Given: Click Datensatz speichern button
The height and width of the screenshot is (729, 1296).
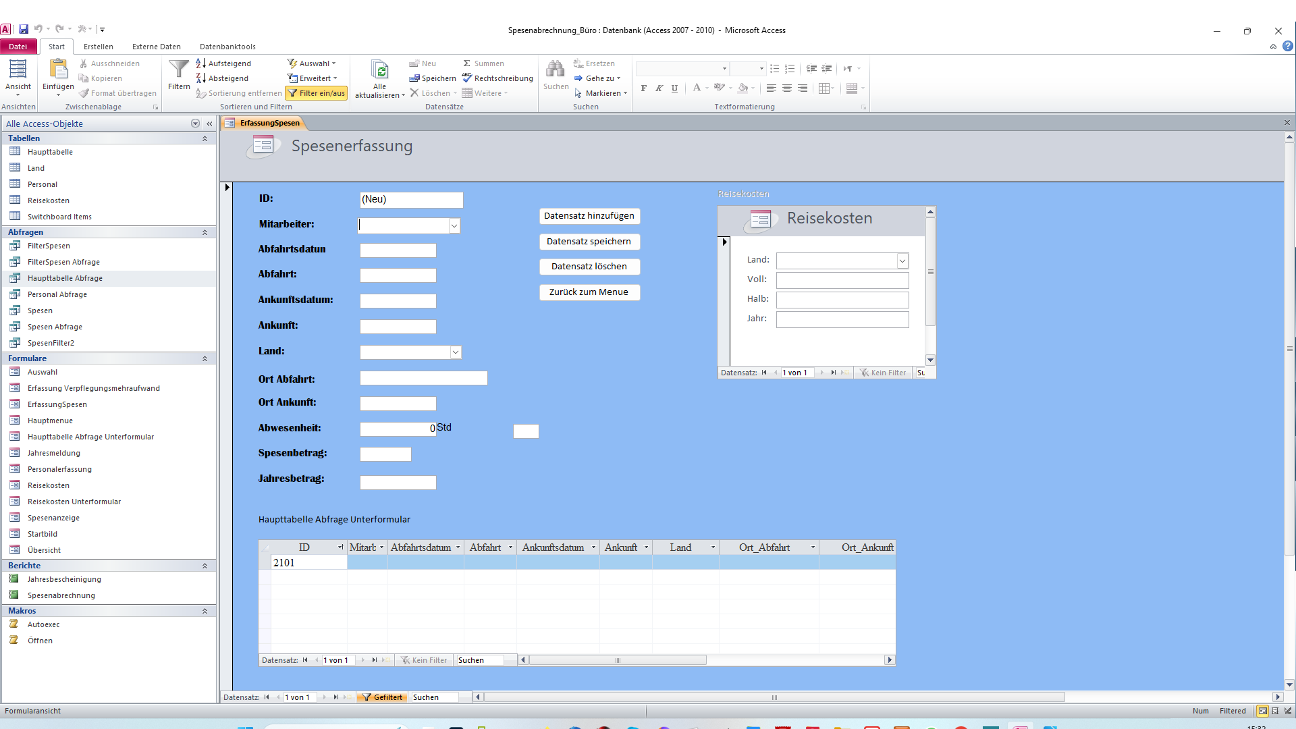Looking at the screenshot, I should [x=589, y=242].
